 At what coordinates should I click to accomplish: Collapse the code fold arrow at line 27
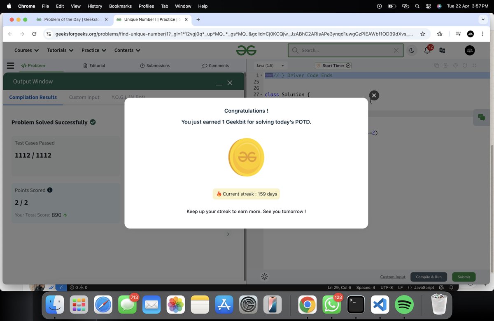coord(261,95)
